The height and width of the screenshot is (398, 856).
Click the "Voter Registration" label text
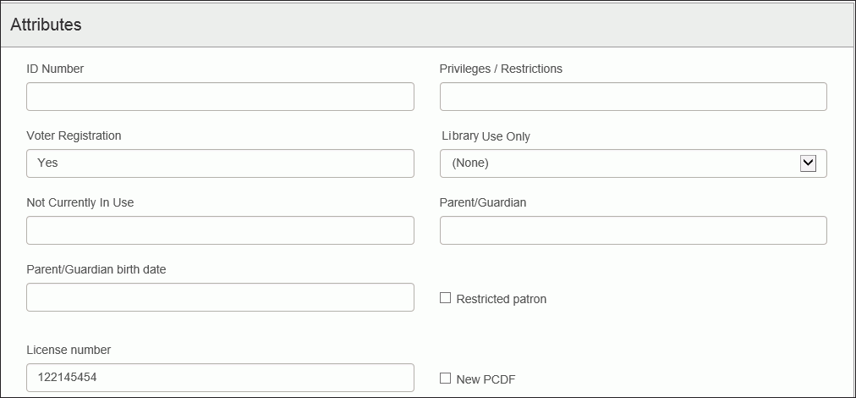tap(74, 135)
